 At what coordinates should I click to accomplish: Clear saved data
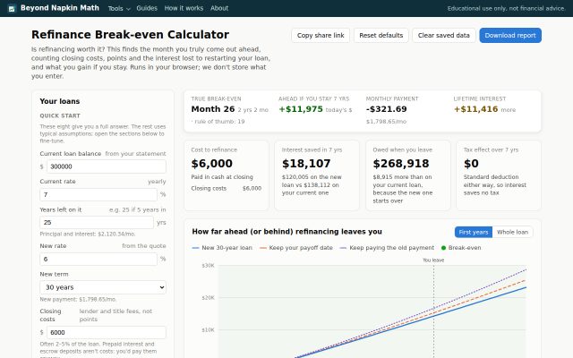(x=444, y=36)
